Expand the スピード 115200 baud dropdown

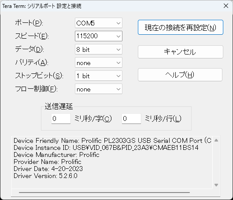point(99,36)
